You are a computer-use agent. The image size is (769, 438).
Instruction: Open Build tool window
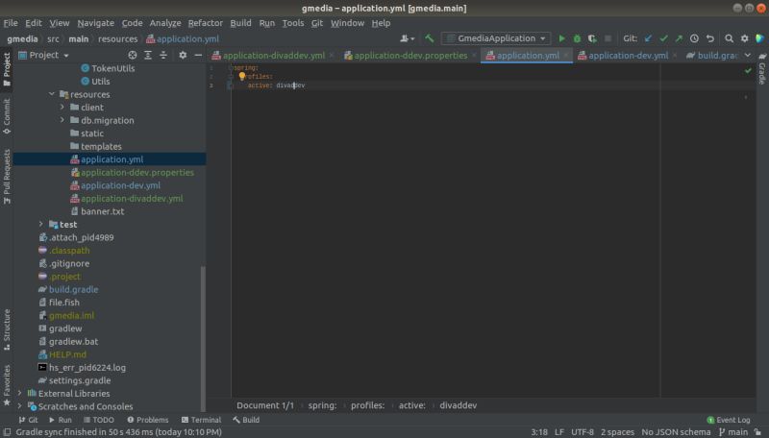[246, 420]
